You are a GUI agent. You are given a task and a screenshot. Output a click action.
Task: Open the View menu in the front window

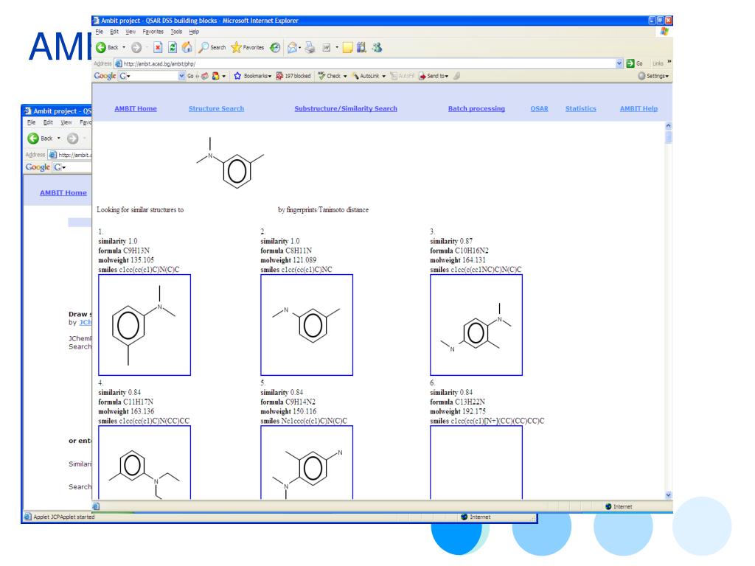(x=131, y=32)
